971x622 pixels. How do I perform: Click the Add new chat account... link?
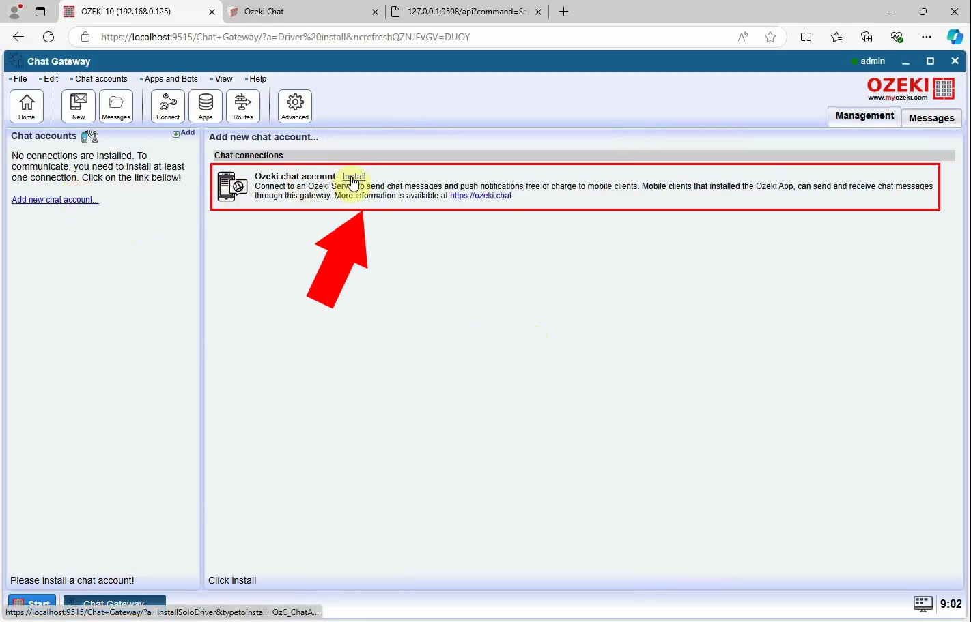pyautogui.click(x=55, y=200)
